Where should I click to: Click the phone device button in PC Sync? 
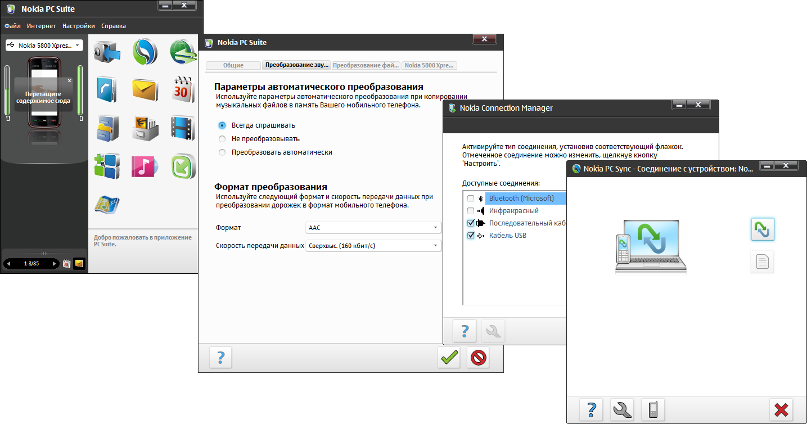(653, 409)
